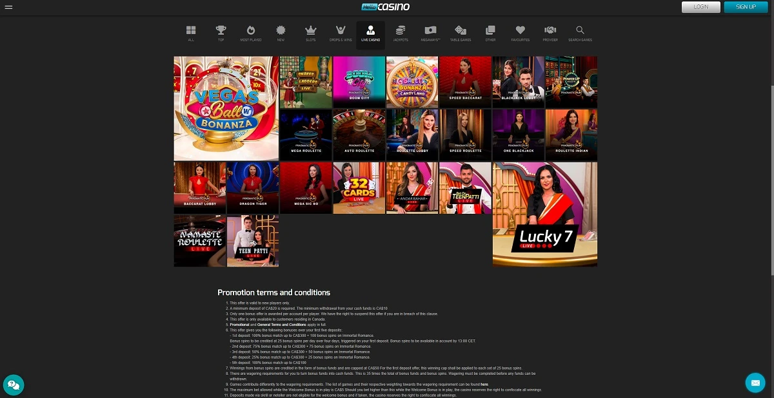Open Snakes & Ladders Live game
Viewport: 774px width, 398px height.
306,82
